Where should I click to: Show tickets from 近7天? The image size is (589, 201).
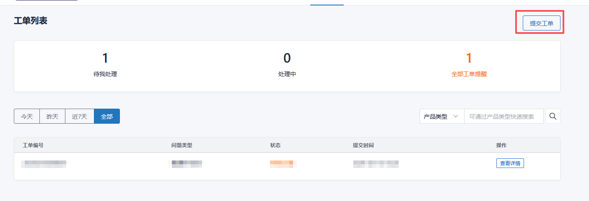(x=80, y=117)
